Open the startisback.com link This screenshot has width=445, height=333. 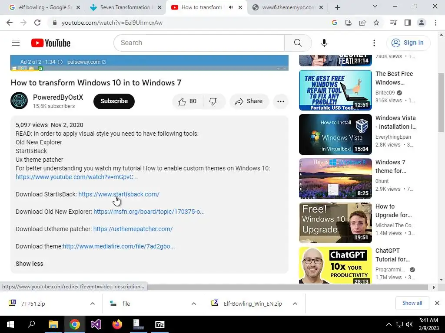coord(119,194)
